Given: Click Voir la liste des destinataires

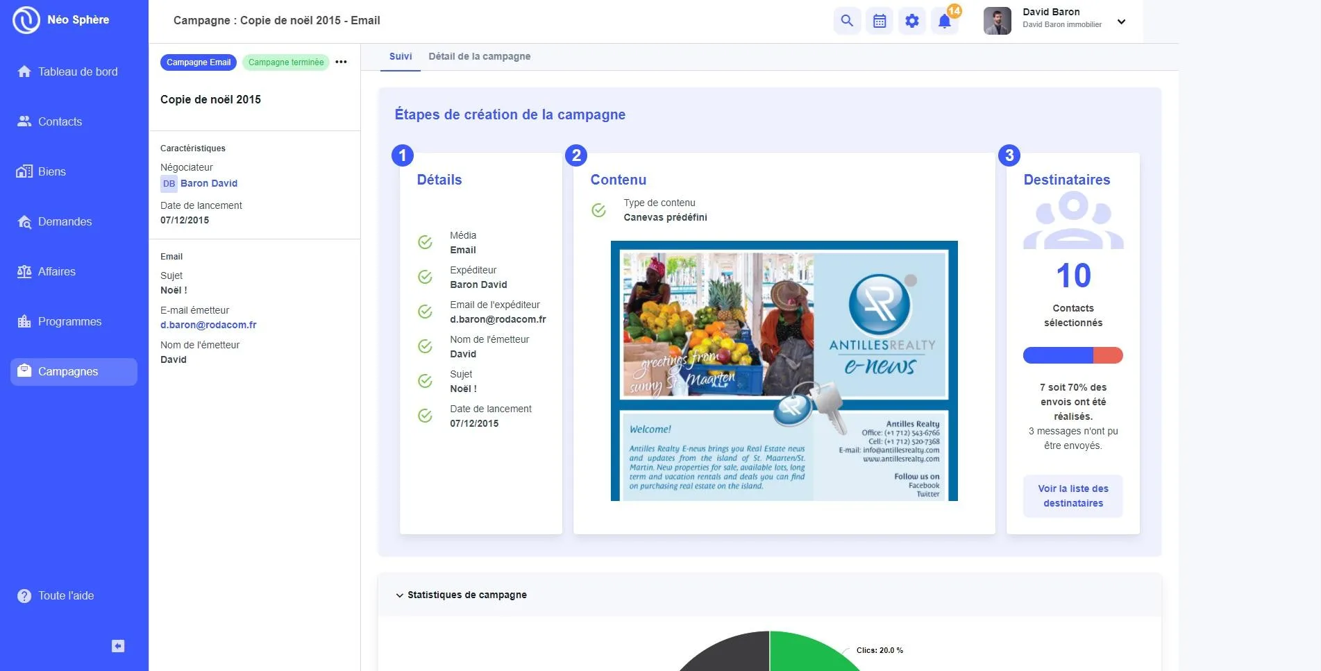Looking at the screenshot, I should tap(1072, 495).
